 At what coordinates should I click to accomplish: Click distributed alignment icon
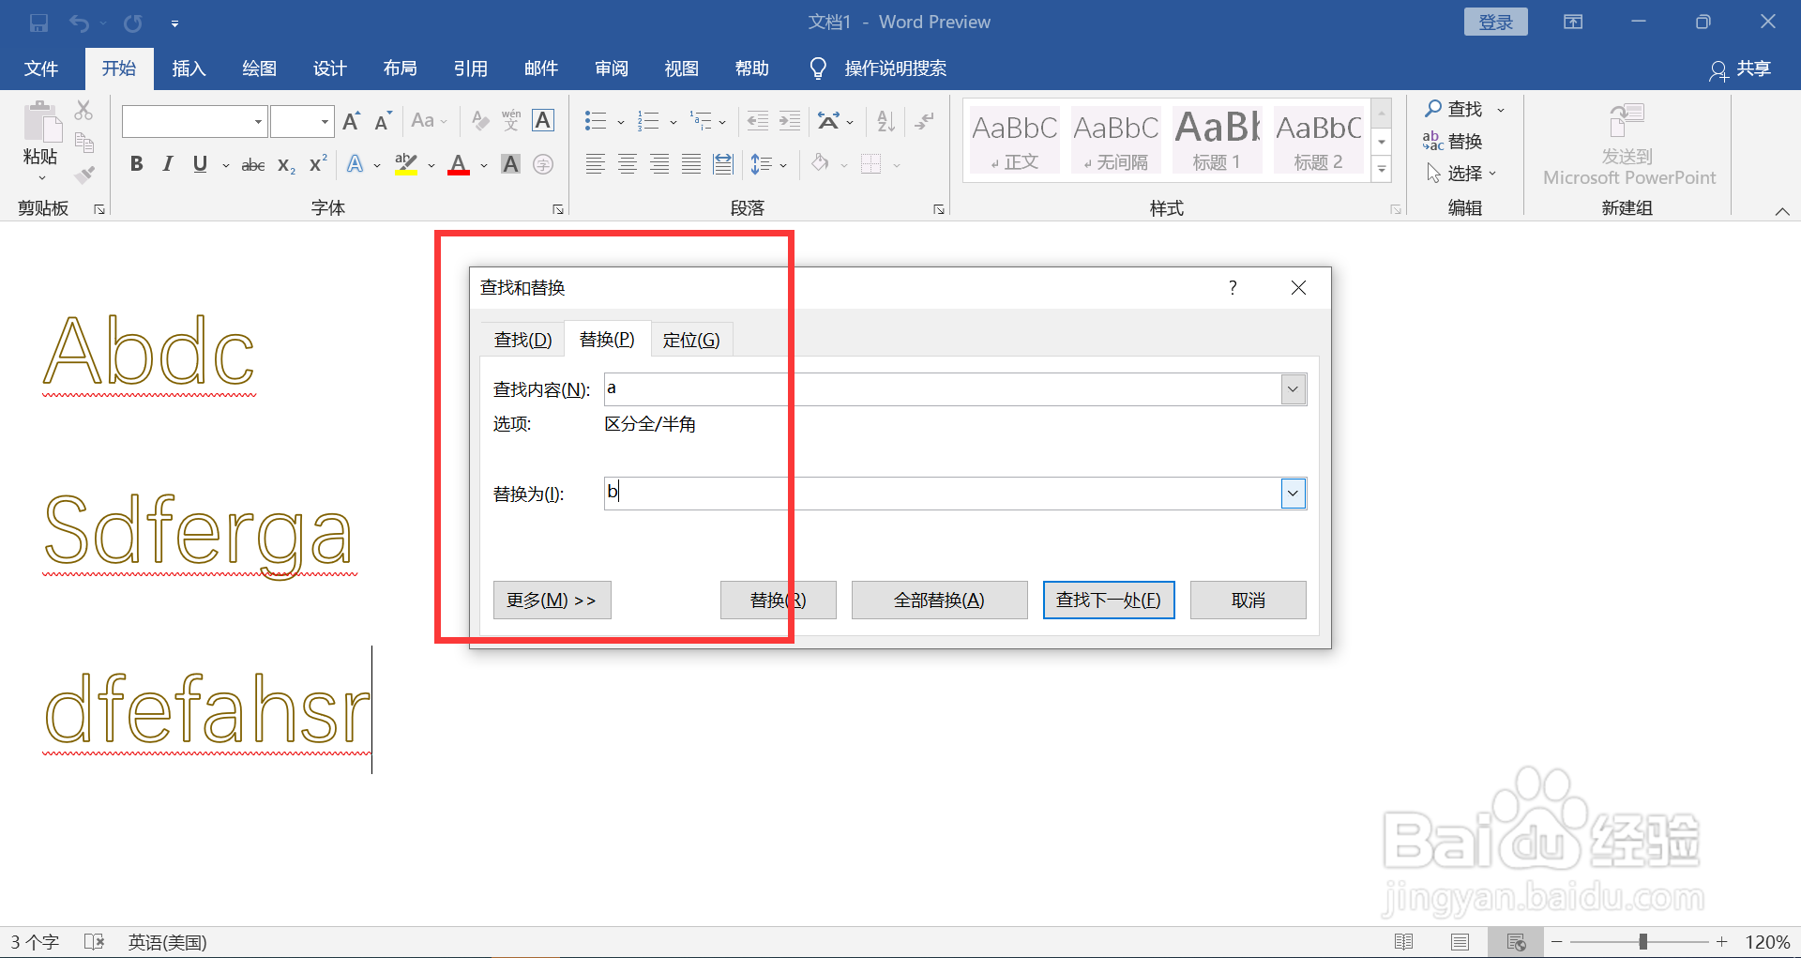(x=723, y=164)
